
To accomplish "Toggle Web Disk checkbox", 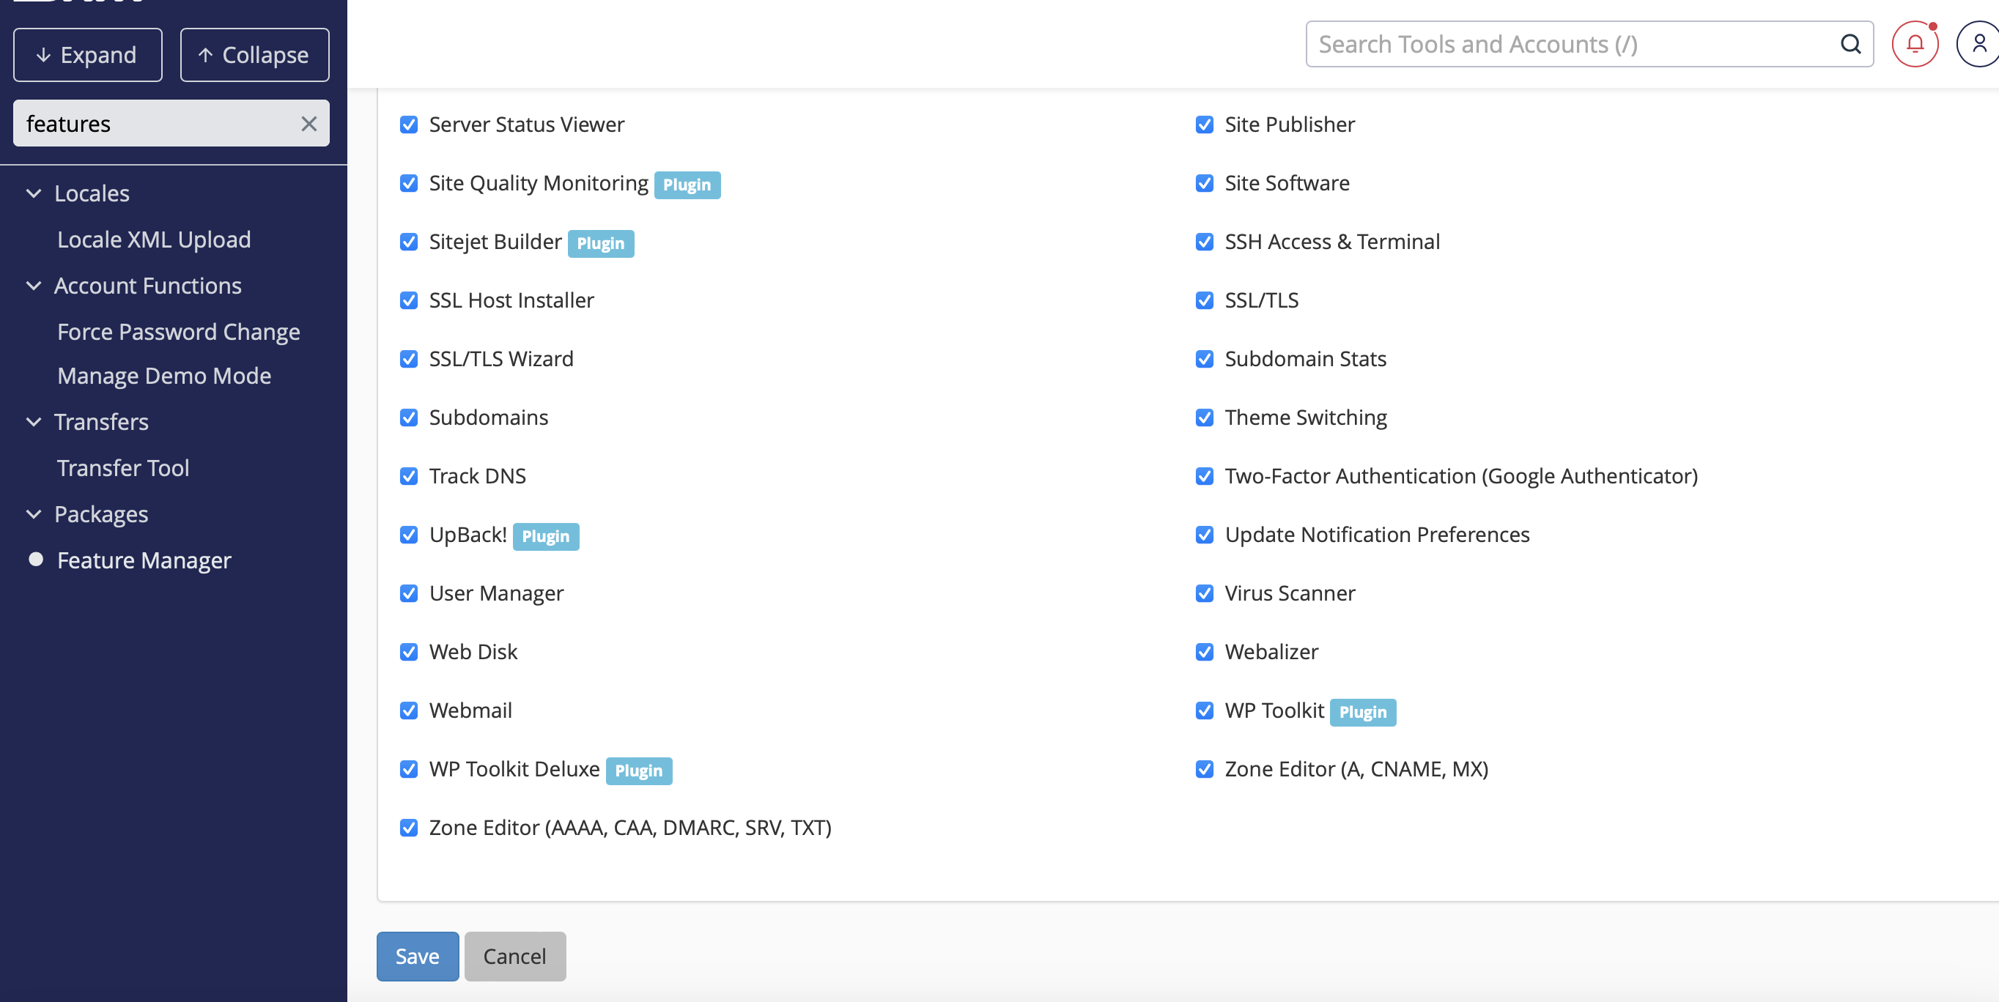I will (409, 652).
